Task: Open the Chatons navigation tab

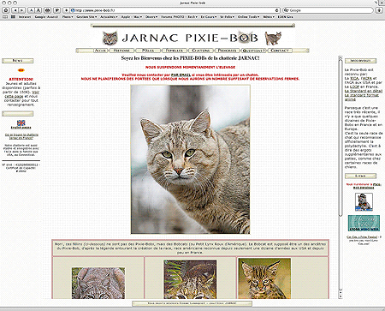Action: pyautogui.click(x=201, y=51)
